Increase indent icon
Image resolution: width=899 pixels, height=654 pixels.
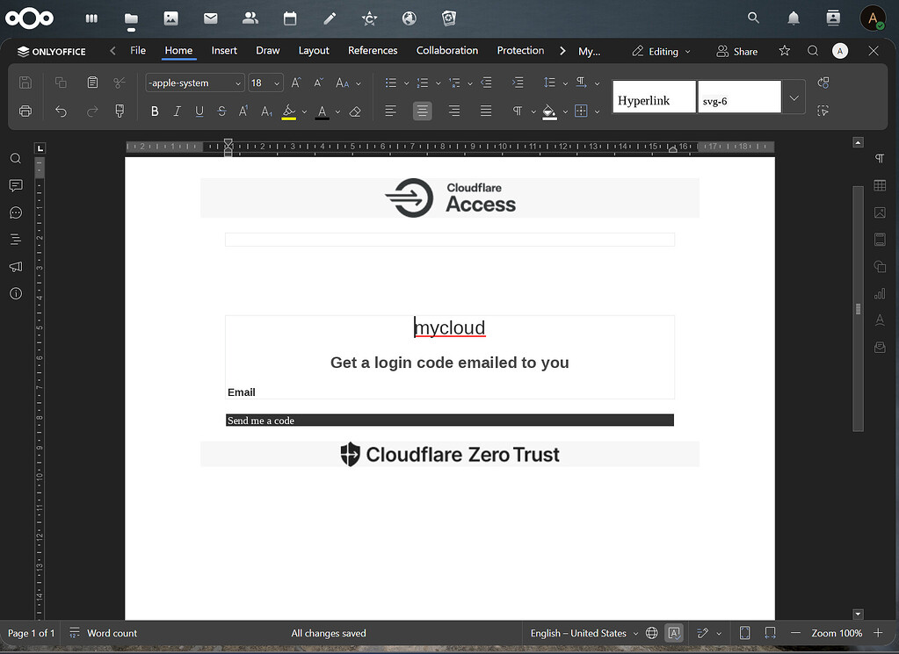pyautogui.click(x=518, y=83)
